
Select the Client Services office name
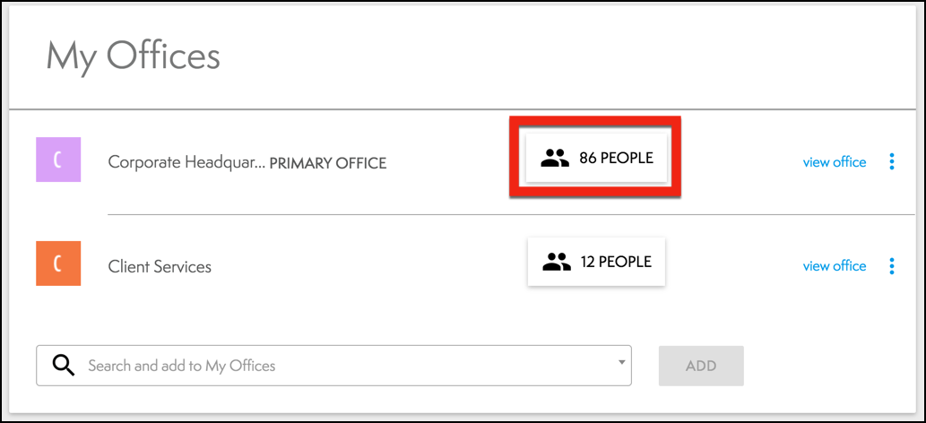(160, 266)
